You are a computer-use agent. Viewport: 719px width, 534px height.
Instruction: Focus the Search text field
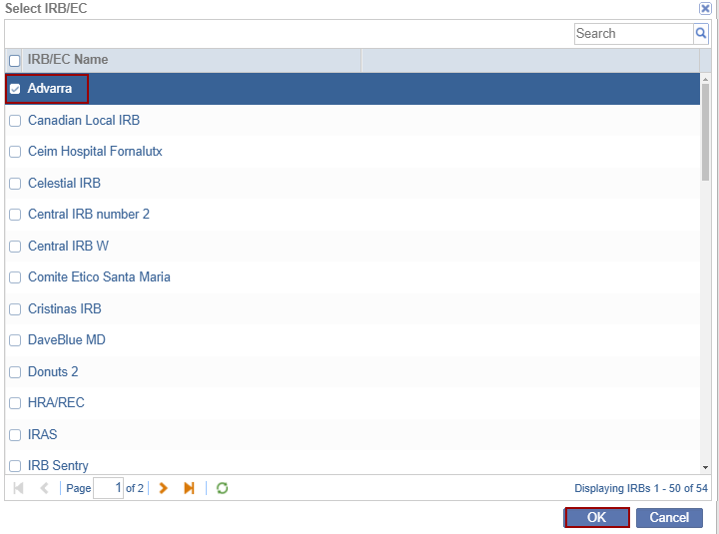click(633, 34)
